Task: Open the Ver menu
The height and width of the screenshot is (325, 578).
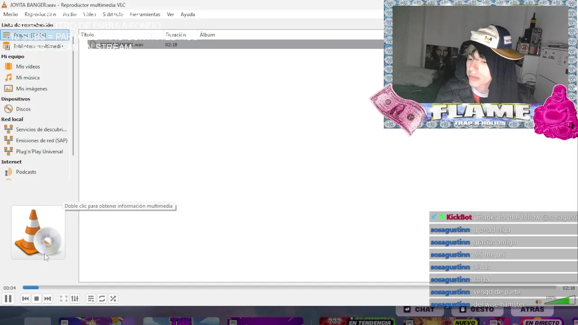Action: pos(170,14)
